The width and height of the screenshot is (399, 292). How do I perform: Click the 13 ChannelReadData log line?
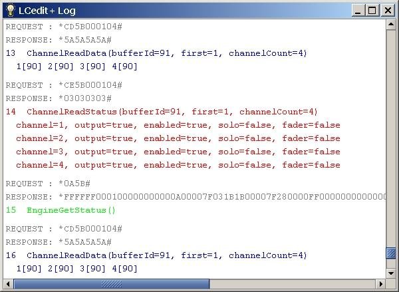coord(156,53)
